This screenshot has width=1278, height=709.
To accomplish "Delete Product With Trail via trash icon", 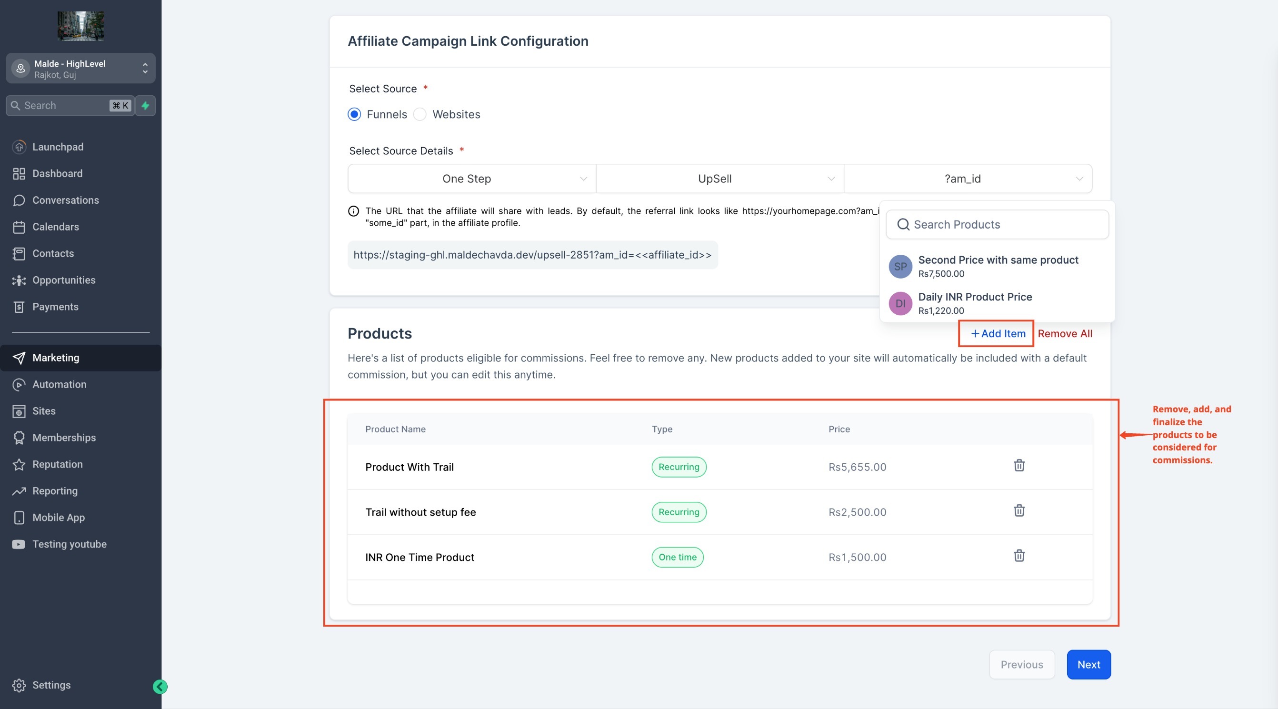I will [1018, 465].
